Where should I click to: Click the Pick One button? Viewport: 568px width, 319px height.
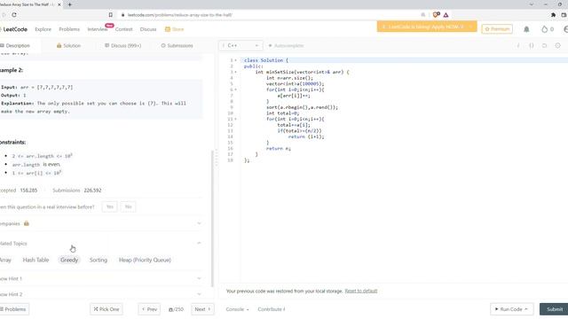pyautogui.click(x=106, y=309)
